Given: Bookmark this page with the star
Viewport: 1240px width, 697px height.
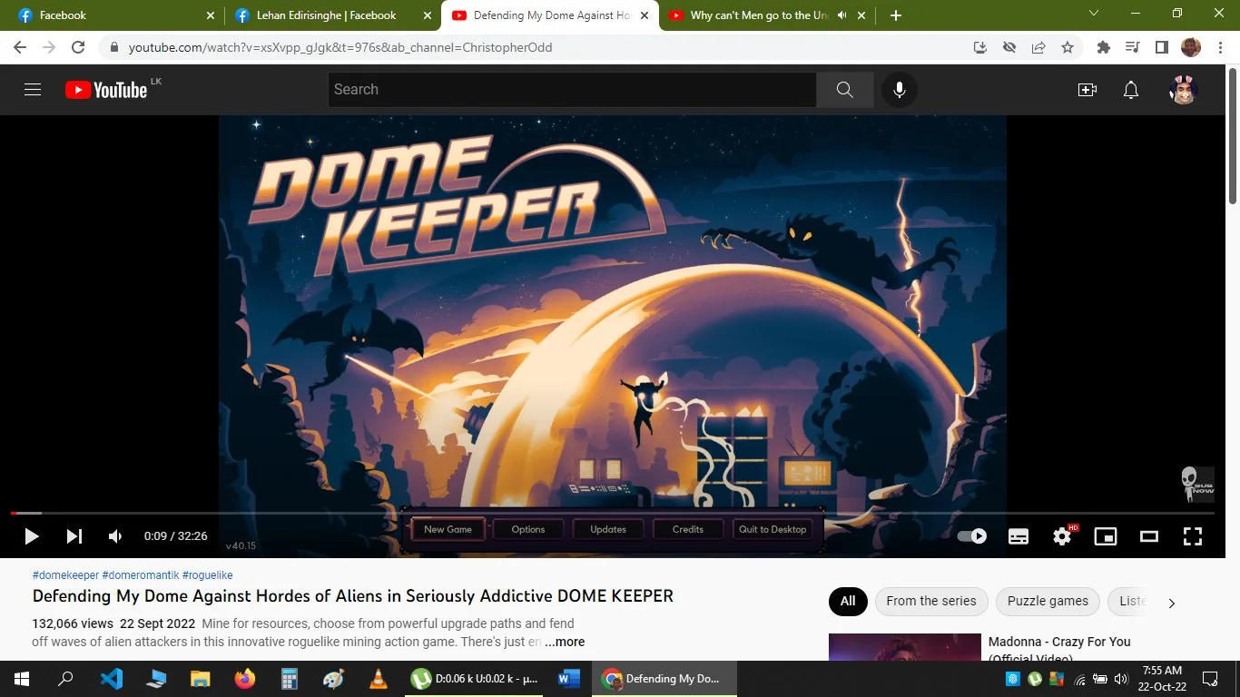Looking at the screenshot, I should coord(1068,47).
